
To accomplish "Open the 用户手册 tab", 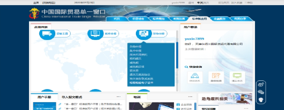I will click(x=44, y=97).
